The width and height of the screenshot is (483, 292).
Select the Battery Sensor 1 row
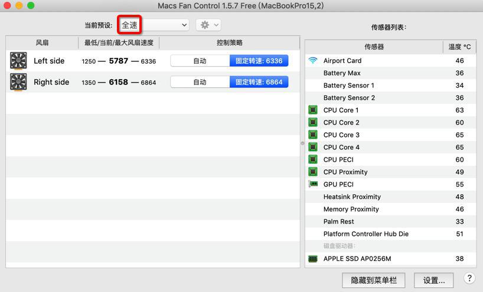click(390, 85)
